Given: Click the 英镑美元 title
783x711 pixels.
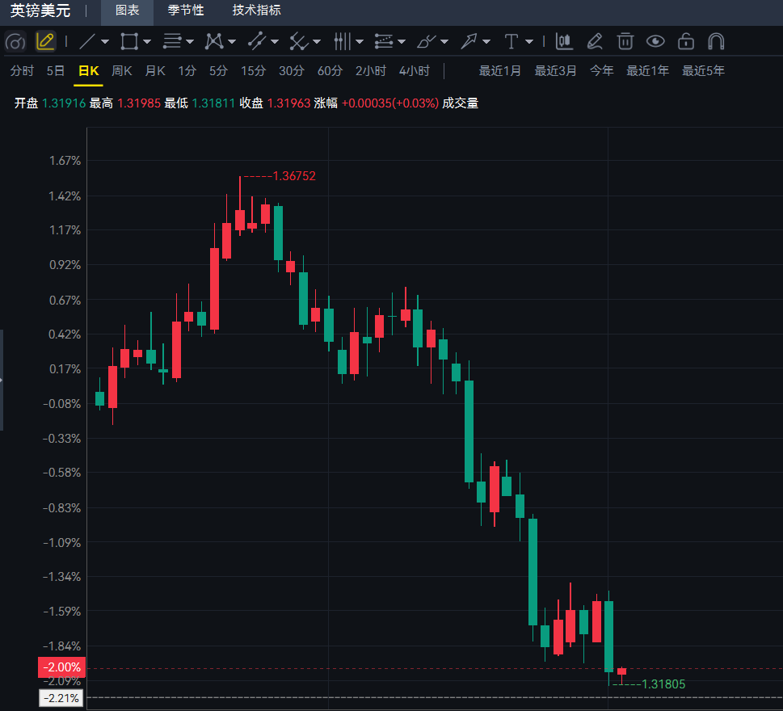Looking at the screenshot, I should pyautogui.click(x=40, y=11).
